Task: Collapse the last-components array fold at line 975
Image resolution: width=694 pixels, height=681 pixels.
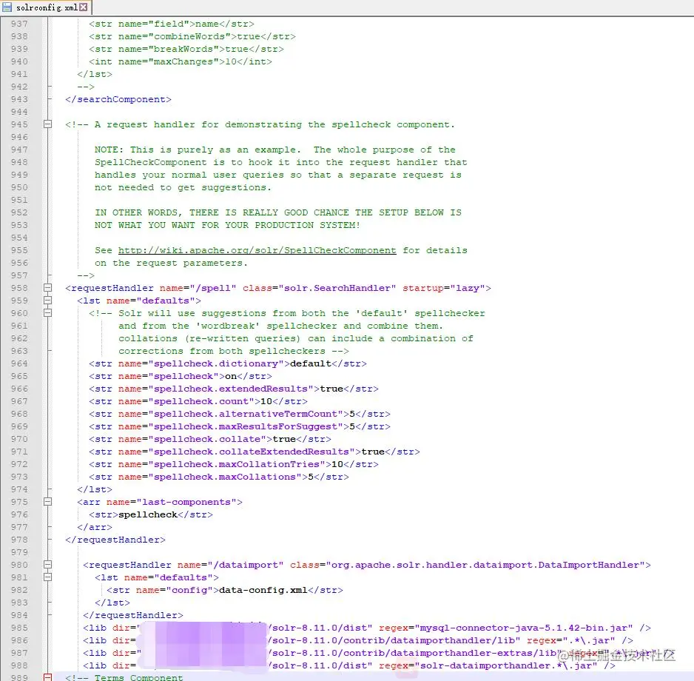Action: coord(47,502)
